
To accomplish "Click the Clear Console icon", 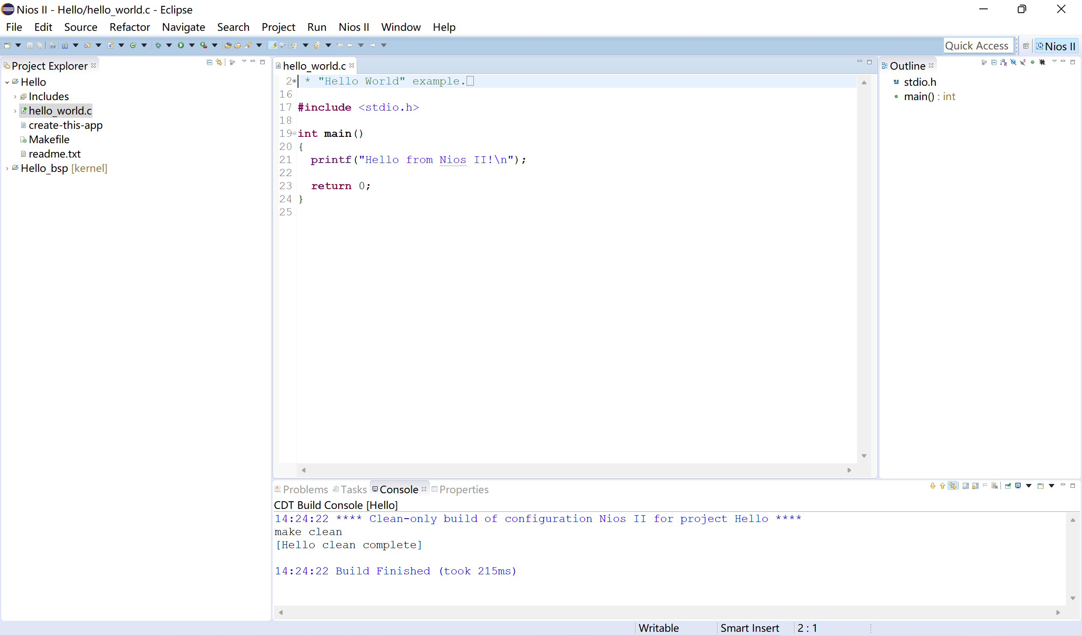I will (995, 486).
